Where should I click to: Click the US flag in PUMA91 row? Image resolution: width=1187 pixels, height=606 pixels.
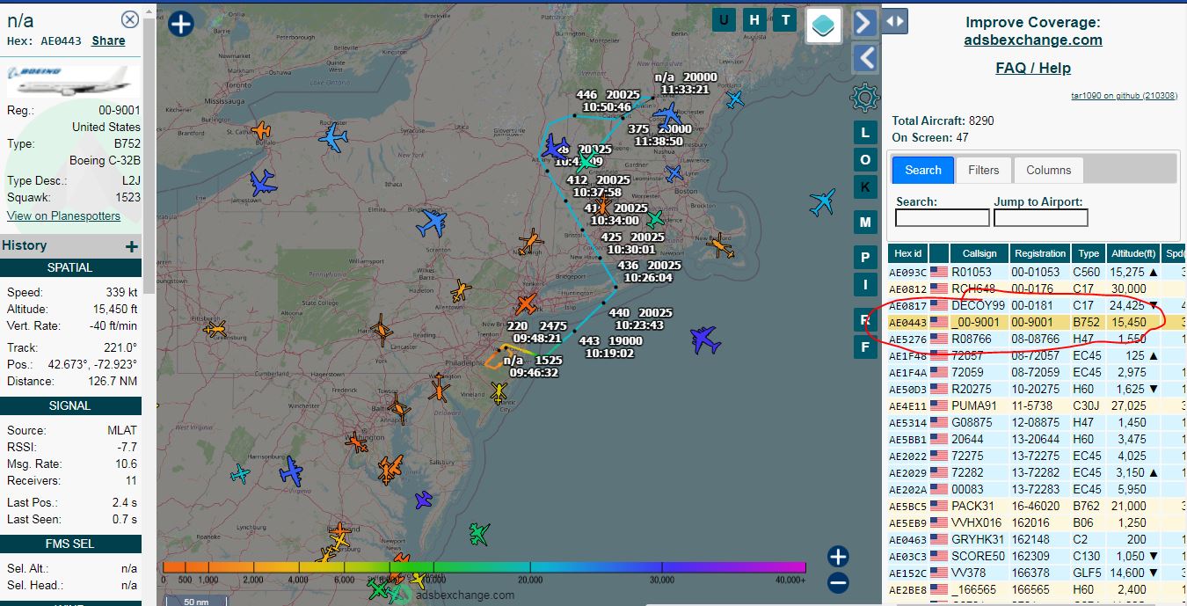[x=939, y=405]
